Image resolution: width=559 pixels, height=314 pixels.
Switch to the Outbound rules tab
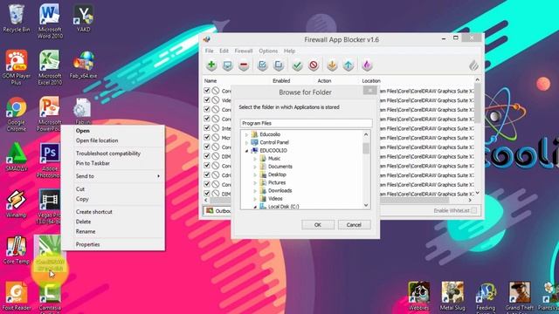coord(217,211)
